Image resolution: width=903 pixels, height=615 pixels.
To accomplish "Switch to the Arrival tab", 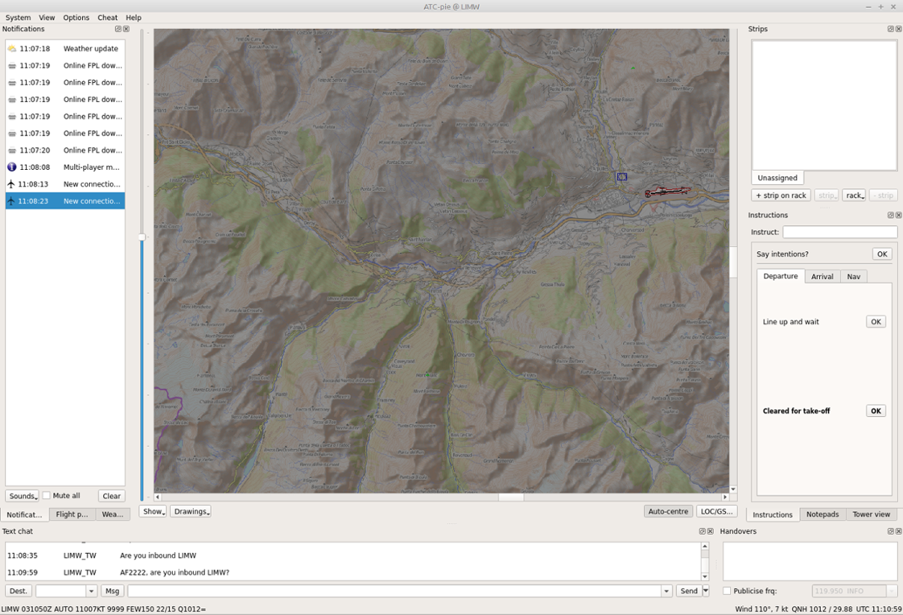I will [822, 276].
